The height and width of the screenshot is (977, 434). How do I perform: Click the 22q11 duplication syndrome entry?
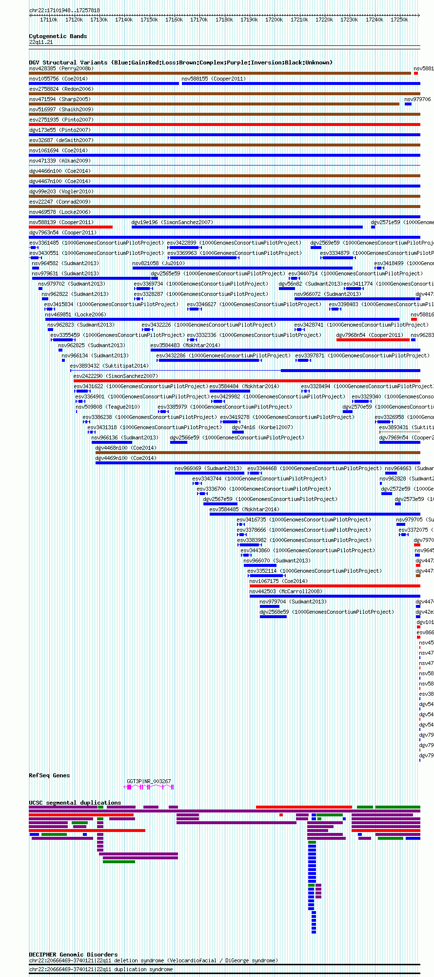point(101,969)
